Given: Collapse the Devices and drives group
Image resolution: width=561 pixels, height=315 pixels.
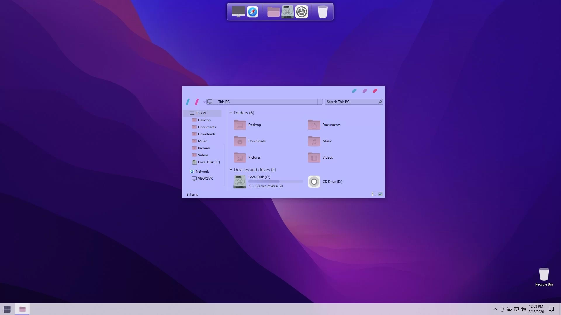Looking at the screenshot, I should pyautogui.click(x=231, y=170).
